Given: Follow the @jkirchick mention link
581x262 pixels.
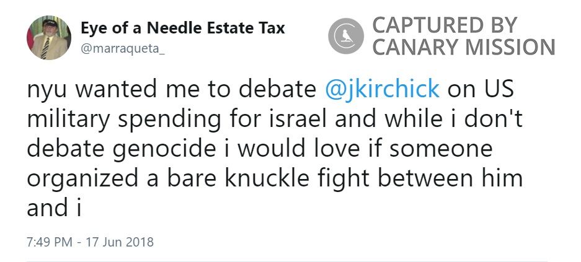Looking at the screenshot, I should 382,90.
